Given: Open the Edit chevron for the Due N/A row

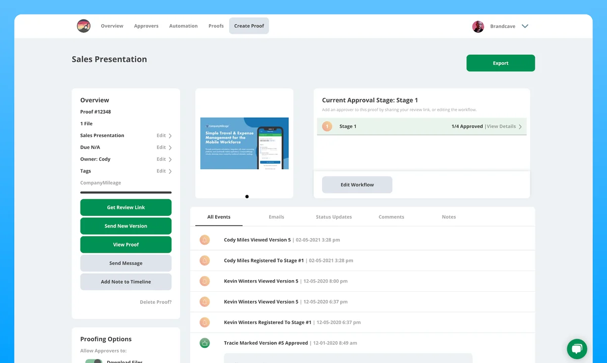Looking at the screenshot, I should tap(170, 148).
